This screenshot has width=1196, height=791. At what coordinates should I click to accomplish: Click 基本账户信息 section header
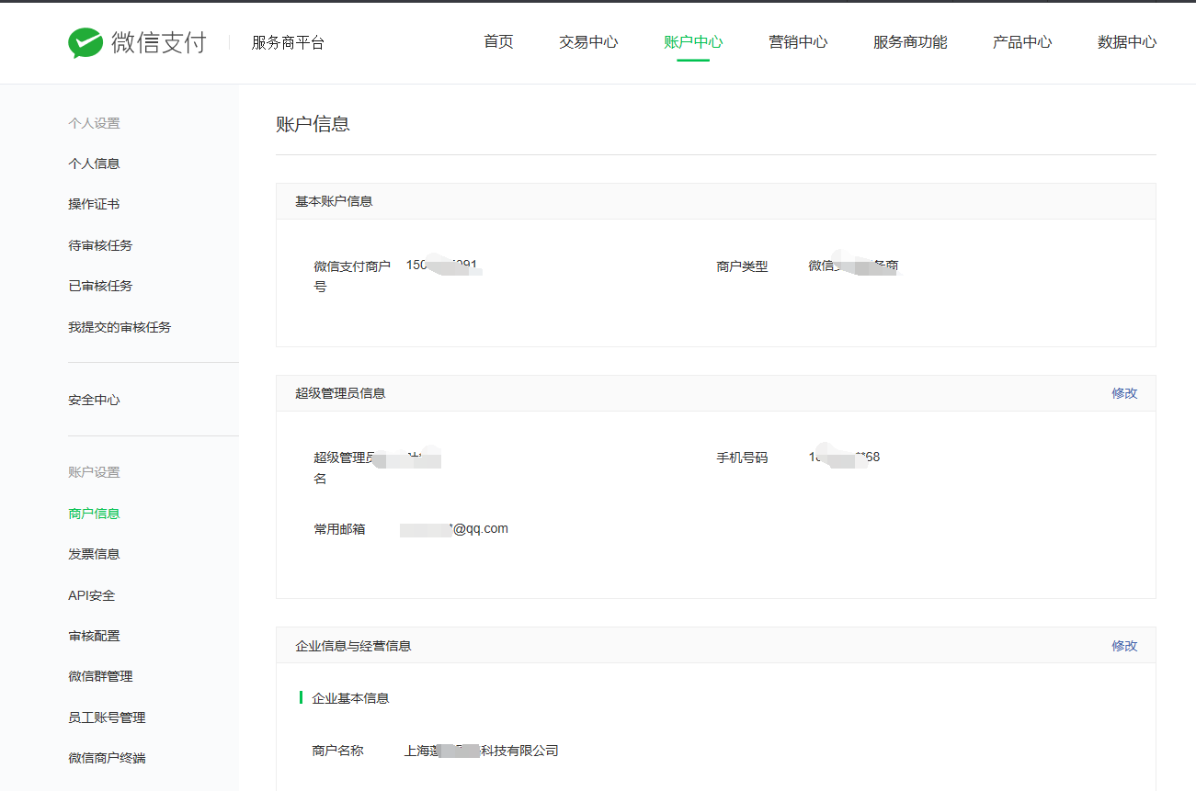coord(334,201)
